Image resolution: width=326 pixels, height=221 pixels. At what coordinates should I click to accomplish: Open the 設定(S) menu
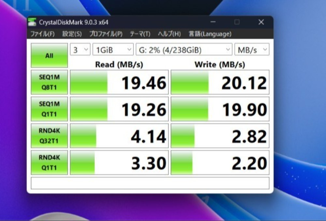[72, 34]
